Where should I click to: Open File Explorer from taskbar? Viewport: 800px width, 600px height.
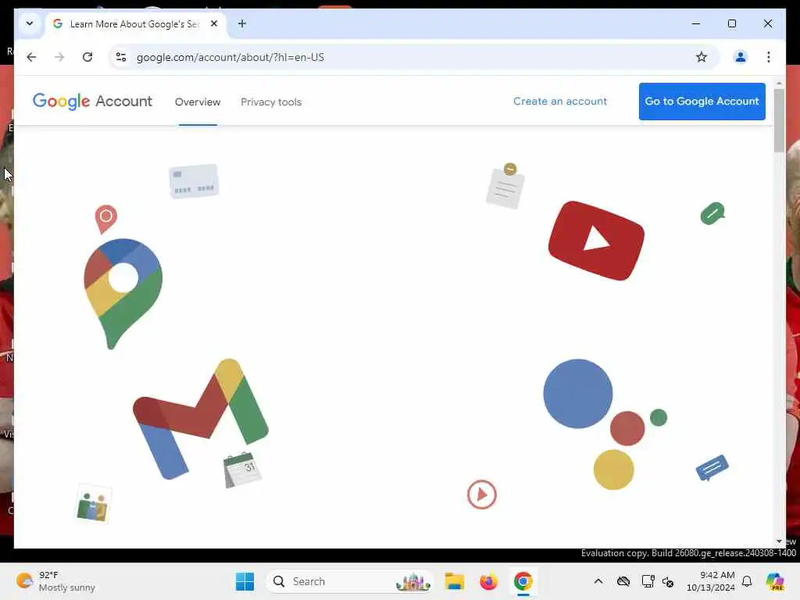point(454,581)
